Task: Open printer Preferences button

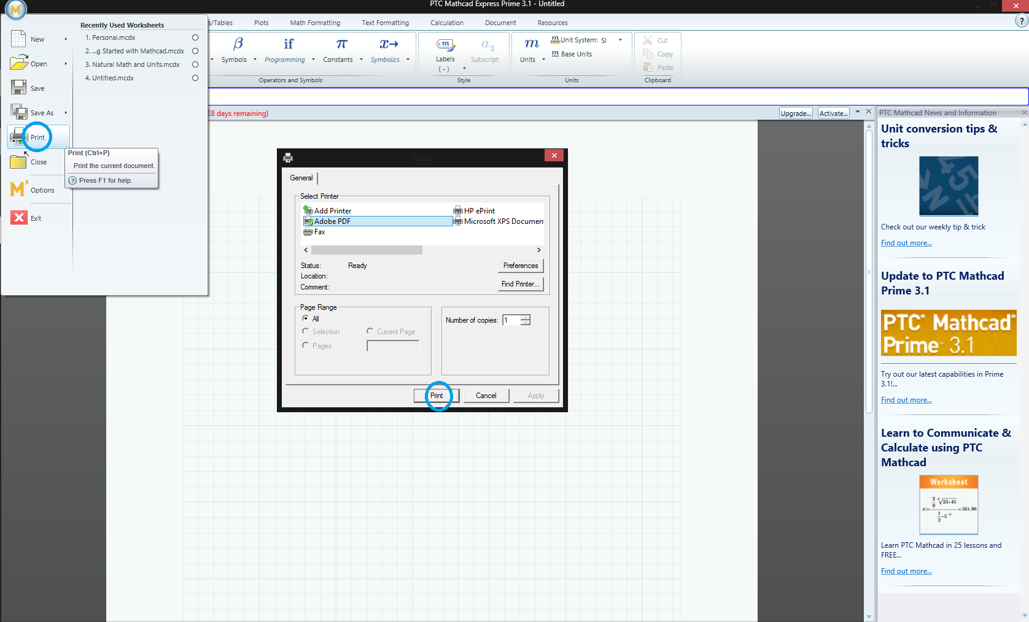Action: (521, 266)
